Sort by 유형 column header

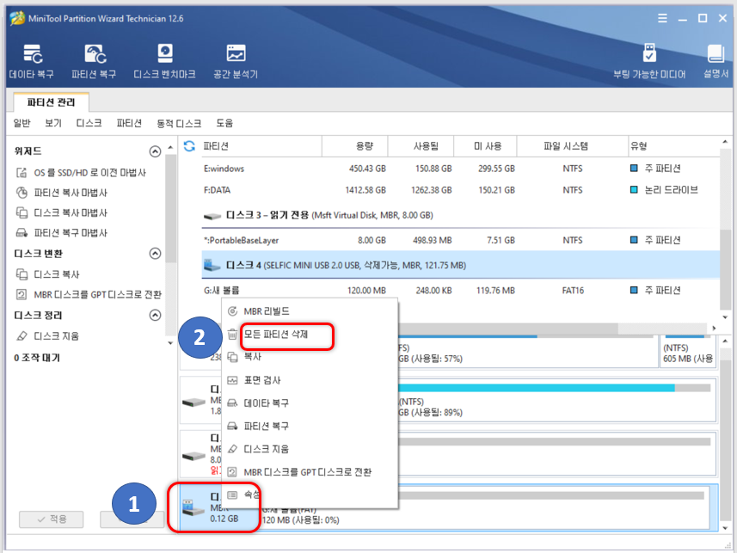pyautogui.click(x=674, y=146)
